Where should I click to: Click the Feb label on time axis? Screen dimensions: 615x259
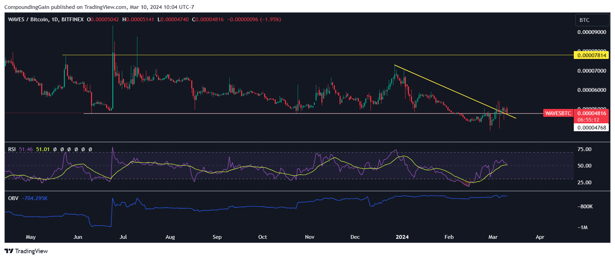point(449,237)
